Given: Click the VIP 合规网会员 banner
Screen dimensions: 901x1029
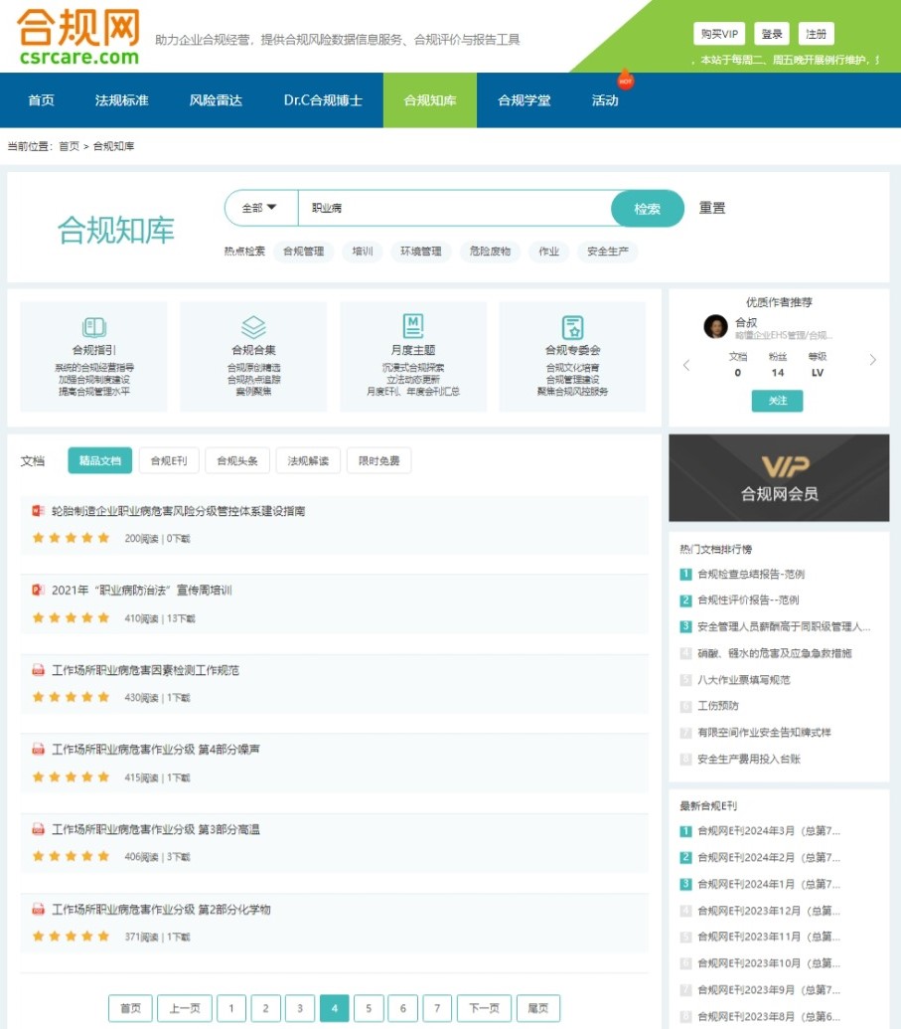Looking at the screenshot, I should point(779,478).
